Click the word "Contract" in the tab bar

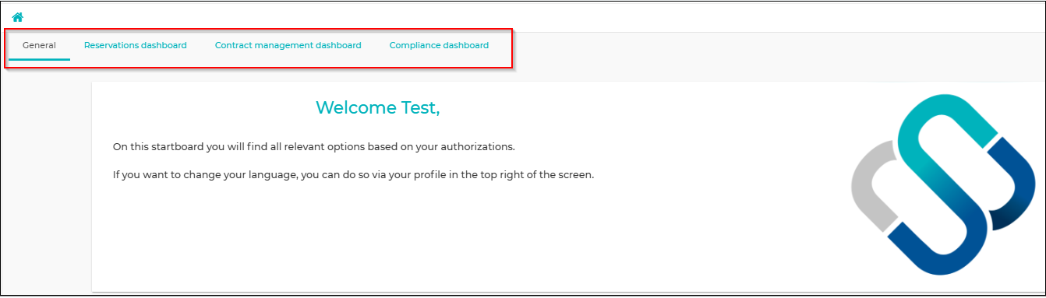coord(233,45)
